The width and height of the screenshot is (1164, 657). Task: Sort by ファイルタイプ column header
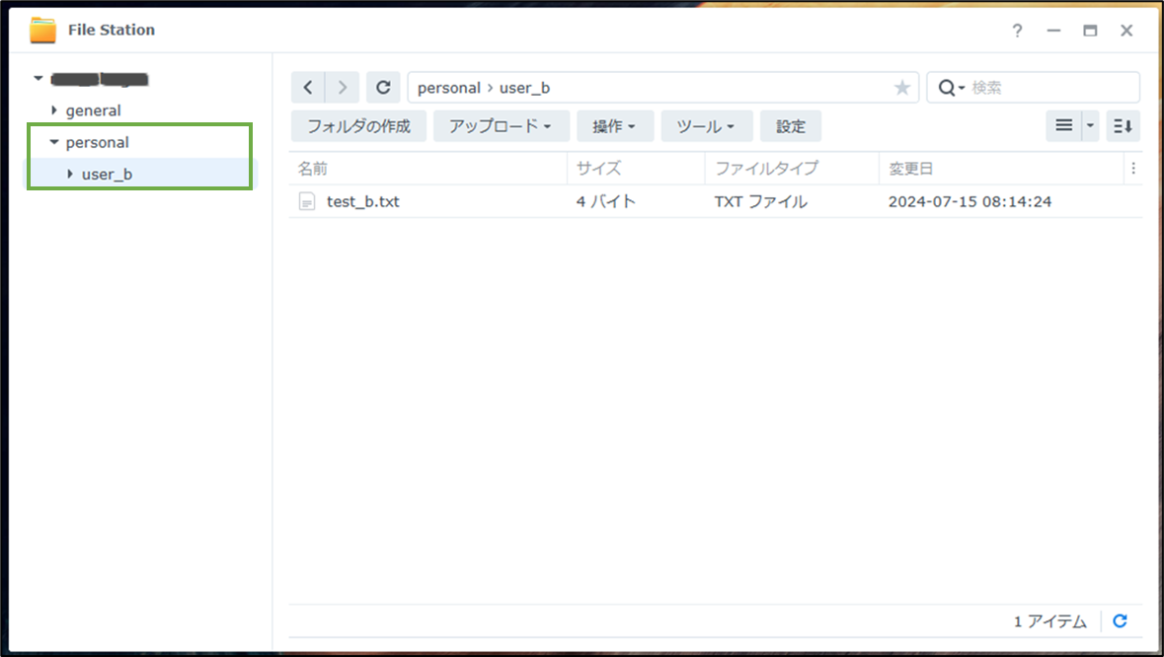[766, 169]
